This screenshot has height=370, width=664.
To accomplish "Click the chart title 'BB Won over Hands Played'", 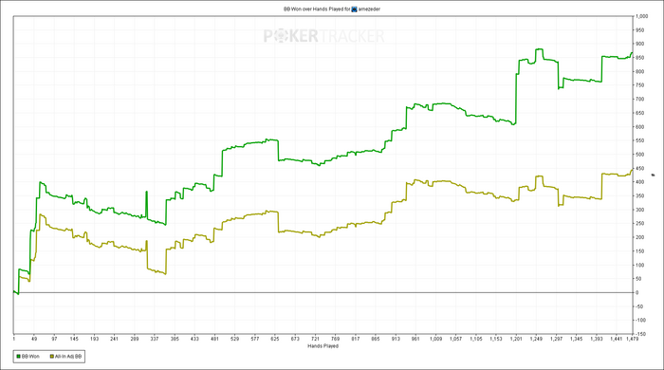I will 313,9.
